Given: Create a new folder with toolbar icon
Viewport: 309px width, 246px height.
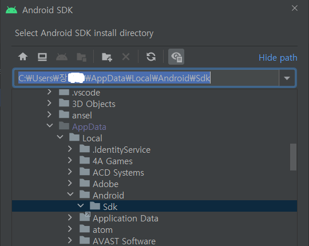Looking at the screenshot, I should pos(107,57).
